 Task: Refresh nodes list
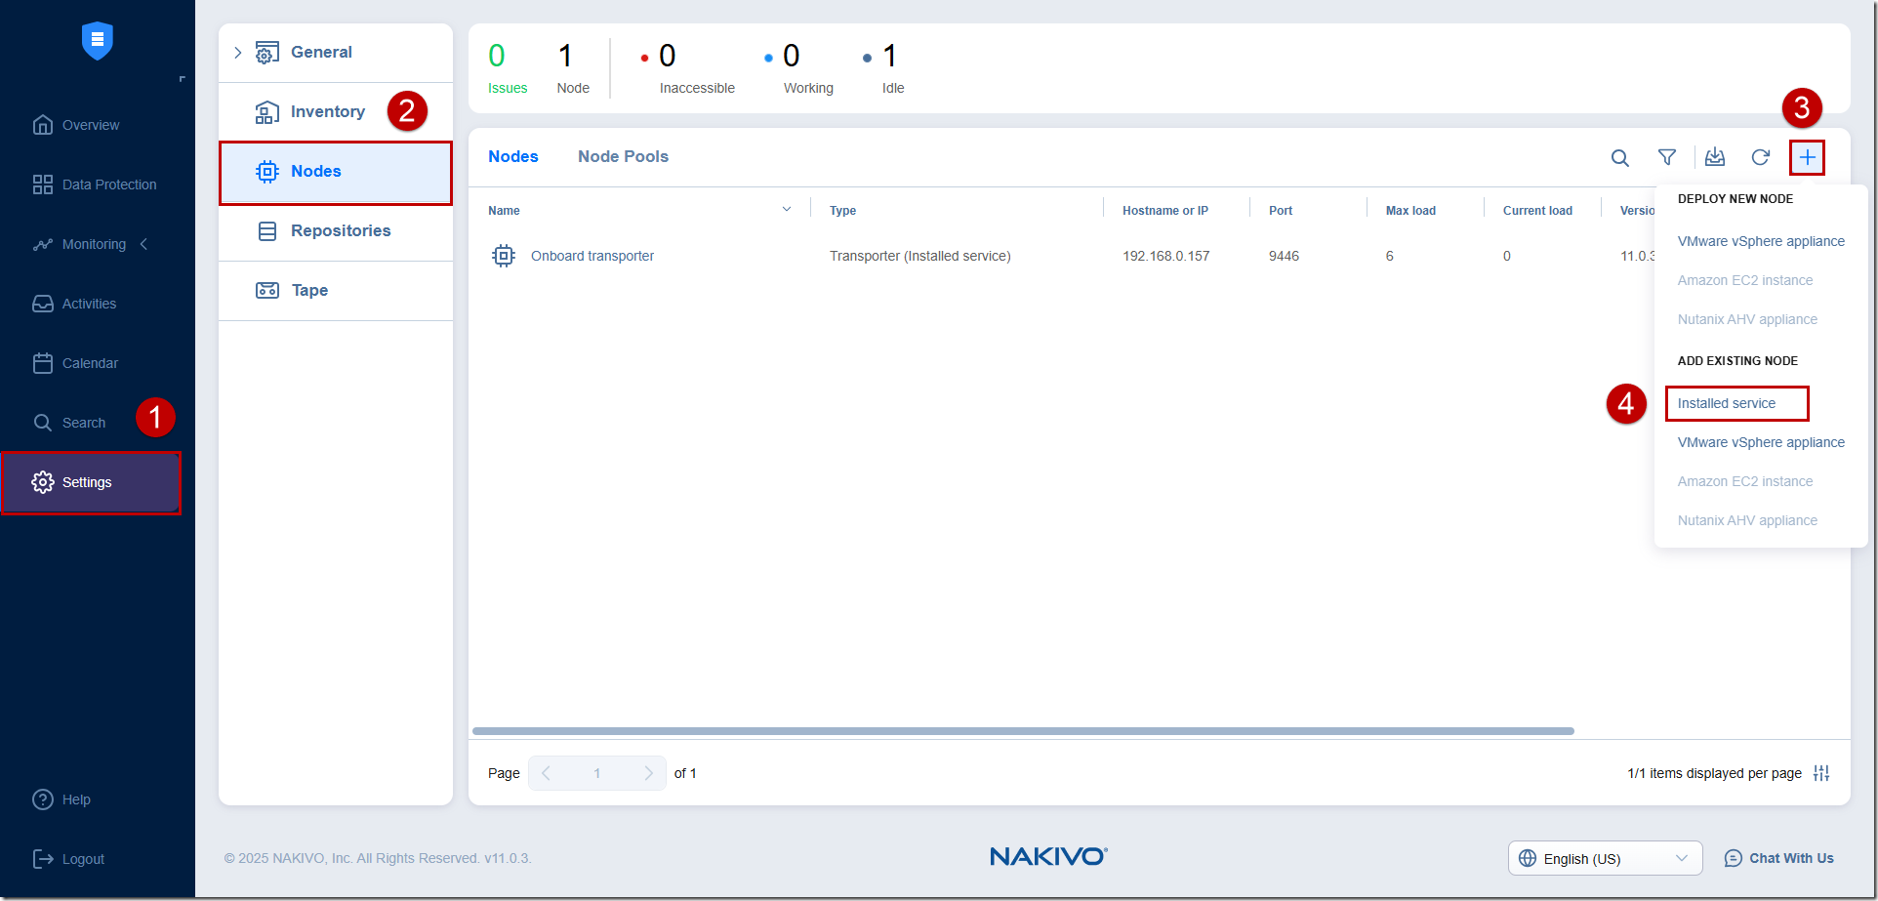click(1761, 157)
